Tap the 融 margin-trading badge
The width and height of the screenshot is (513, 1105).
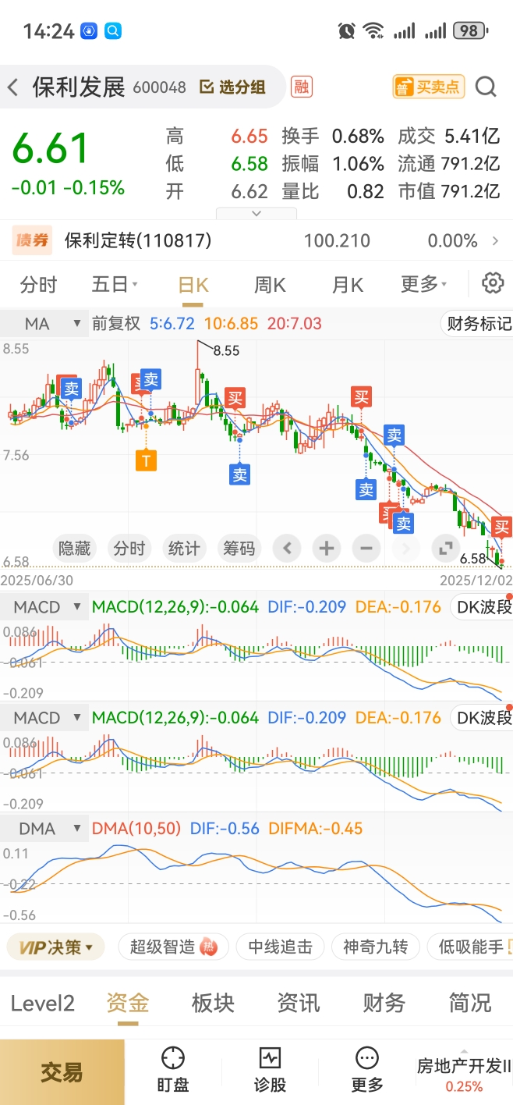[301, 87]
